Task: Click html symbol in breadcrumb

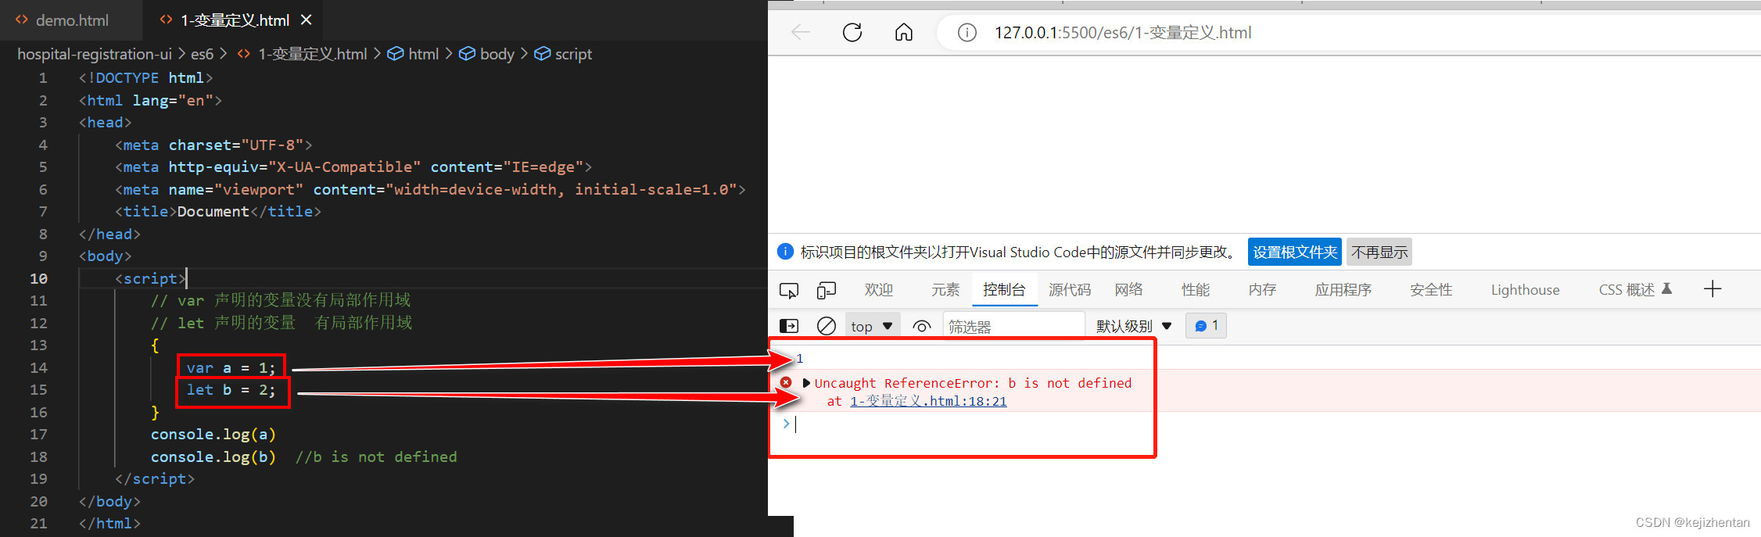Action: (x=423, y=54)
